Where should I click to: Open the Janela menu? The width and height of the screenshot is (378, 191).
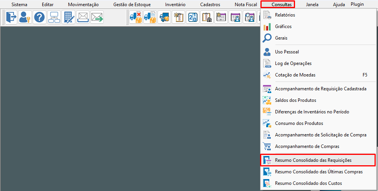(x=312, y=5)
